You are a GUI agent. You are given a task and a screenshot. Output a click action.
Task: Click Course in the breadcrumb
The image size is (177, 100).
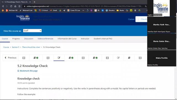coord(6,47)
